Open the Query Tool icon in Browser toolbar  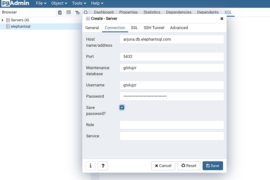click(x=60, y=12)
